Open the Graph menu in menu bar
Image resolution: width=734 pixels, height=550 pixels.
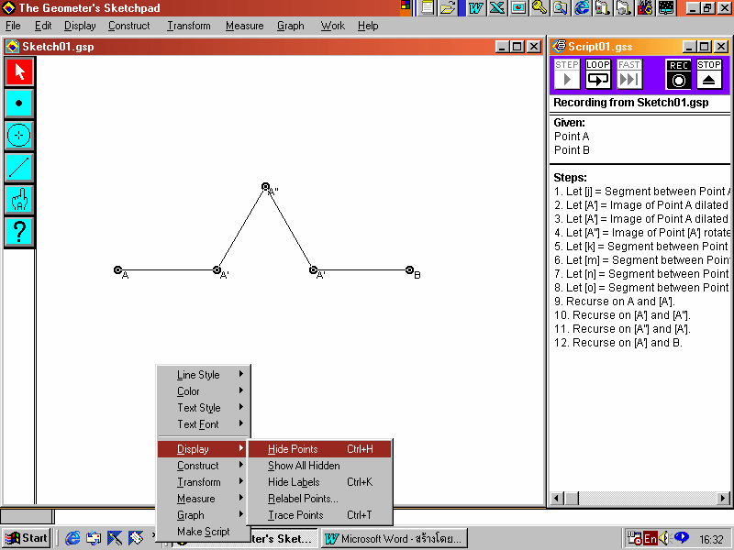click(290, 26)
